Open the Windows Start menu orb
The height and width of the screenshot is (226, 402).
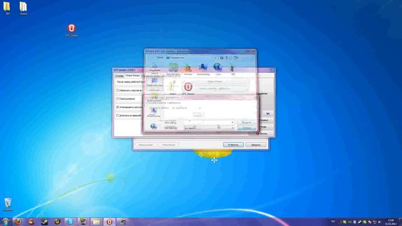(x=5, y=222)
